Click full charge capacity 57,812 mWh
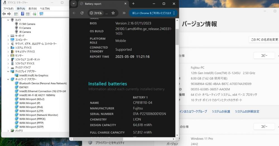 pos(142,133)
